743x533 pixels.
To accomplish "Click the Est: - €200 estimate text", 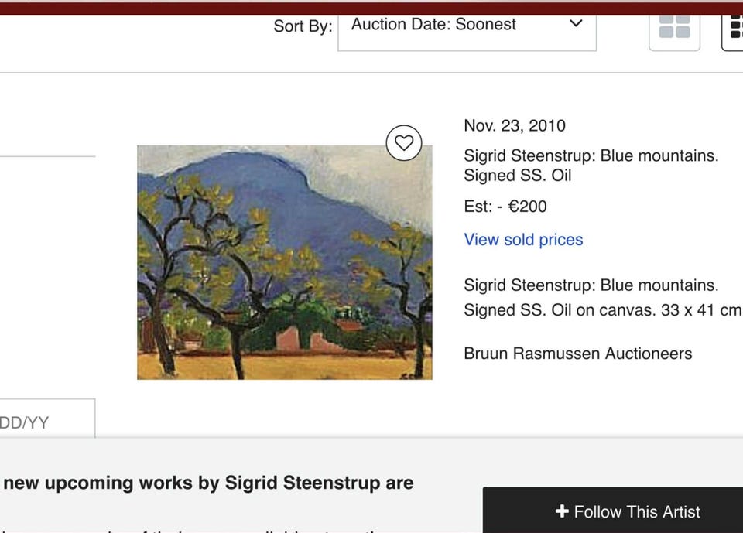I will [x=505, y=207].
